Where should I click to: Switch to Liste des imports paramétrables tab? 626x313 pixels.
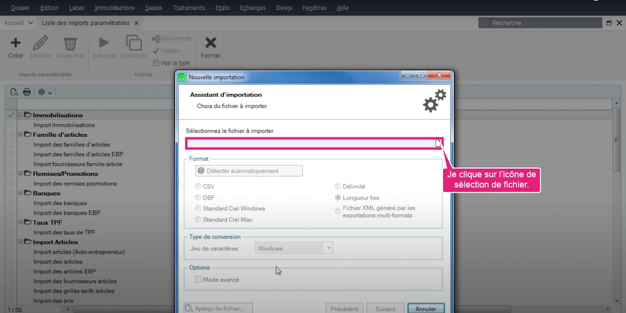[x=86, y=23]
